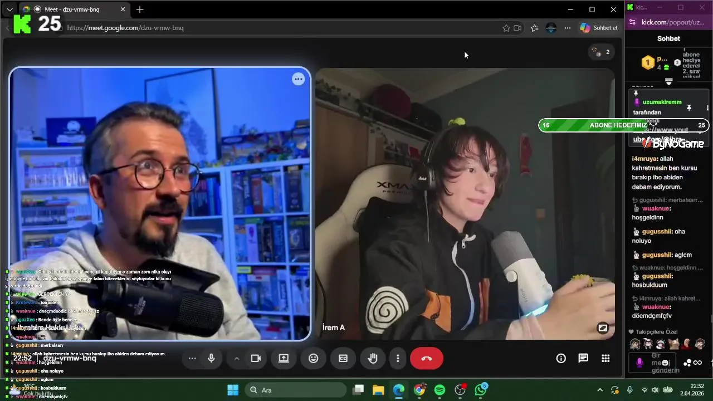The image size is (713, 401).
Task: Open Spotify from the taskbar
Action: [439, 390]
